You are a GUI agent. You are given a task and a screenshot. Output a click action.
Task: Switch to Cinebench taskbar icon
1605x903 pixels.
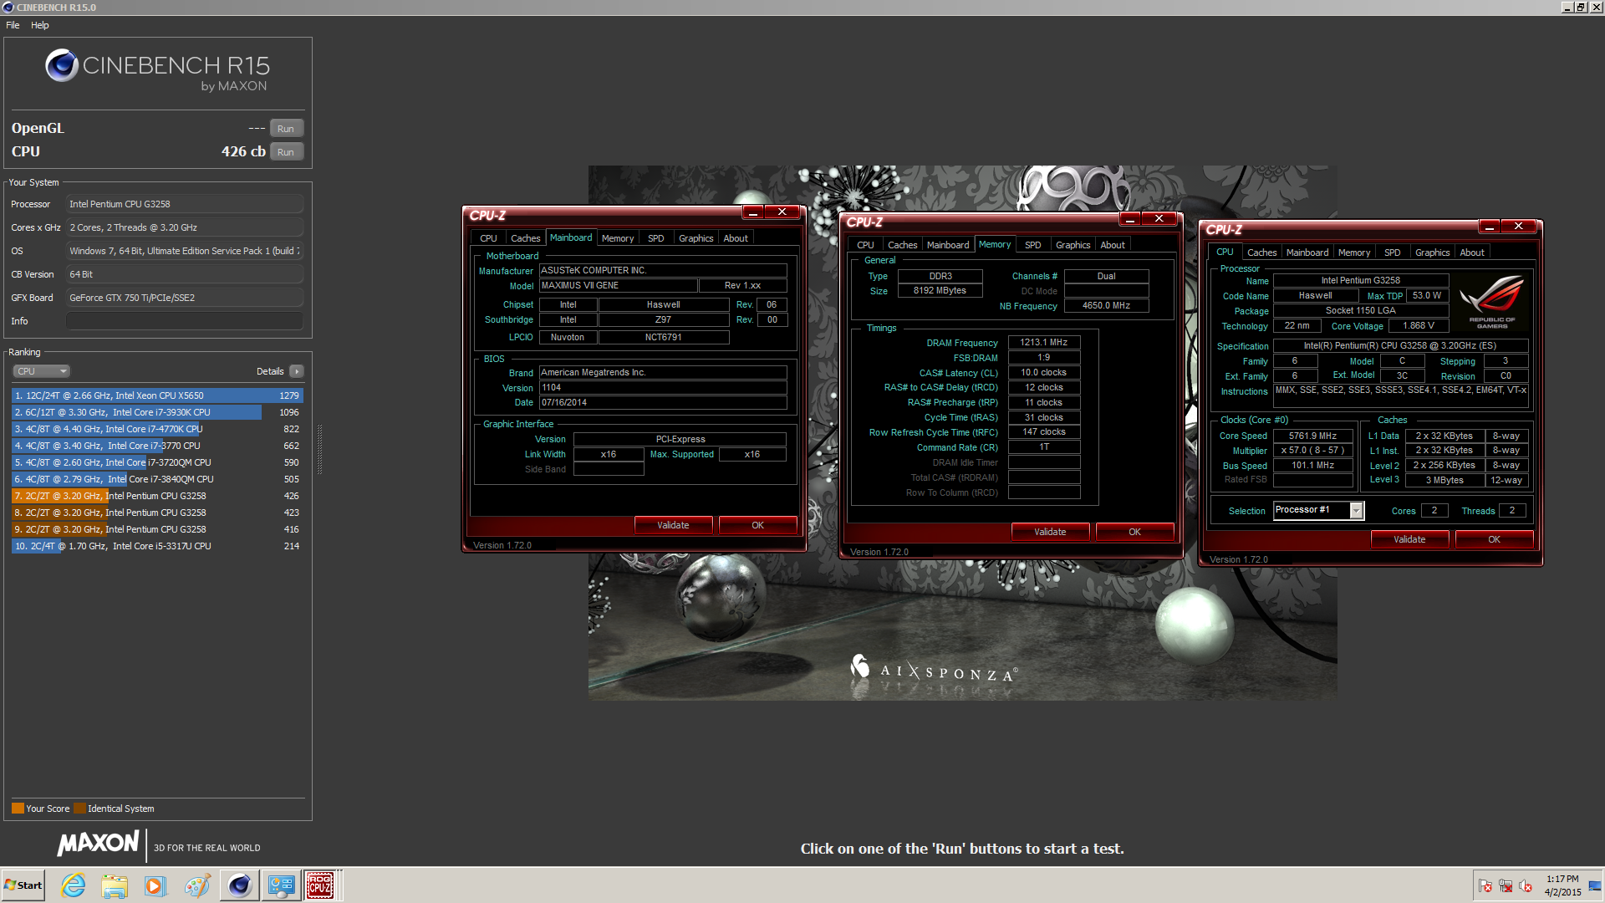pos(239,885)
